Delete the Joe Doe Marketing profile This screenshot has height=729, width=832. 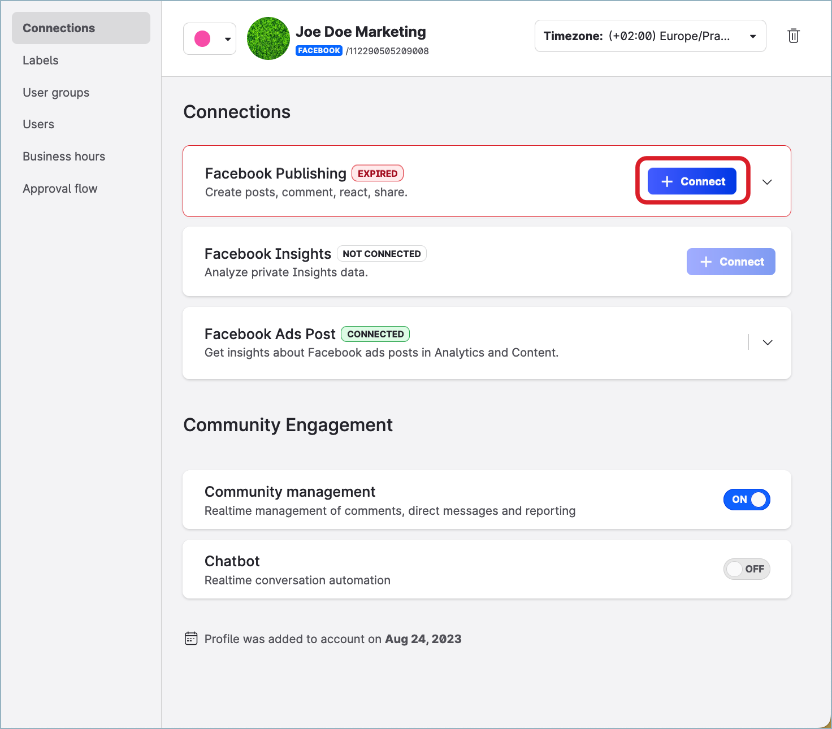[x=793, y=36]
